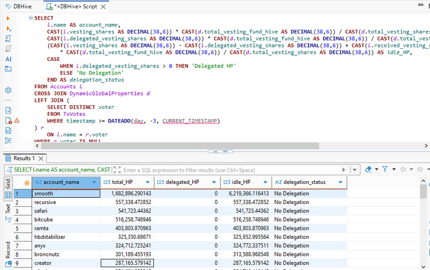
Task: Click the checklist icon at bottom of toolbar
Action: tap(8, 140)
